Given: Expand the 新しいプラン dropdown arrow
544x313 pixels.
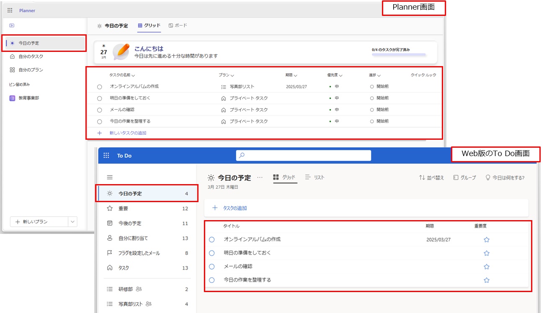Looking at the screenshot, I should [72, 222].
